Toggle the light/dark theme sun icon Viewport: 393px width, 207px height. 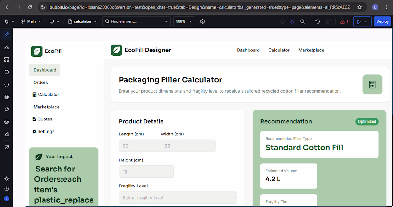pos(6,179)
